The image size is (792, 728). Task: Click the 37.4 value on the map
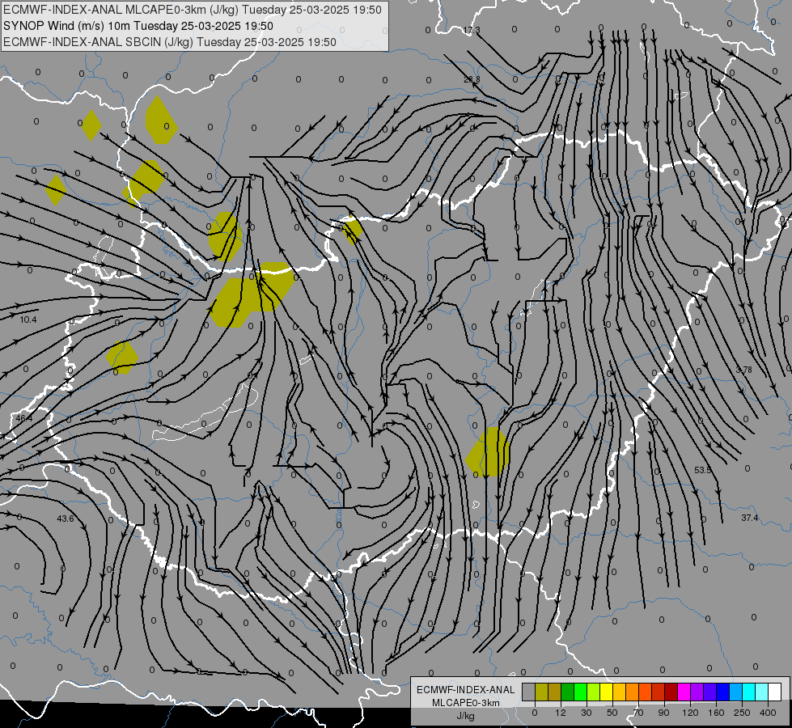point(750,518)
